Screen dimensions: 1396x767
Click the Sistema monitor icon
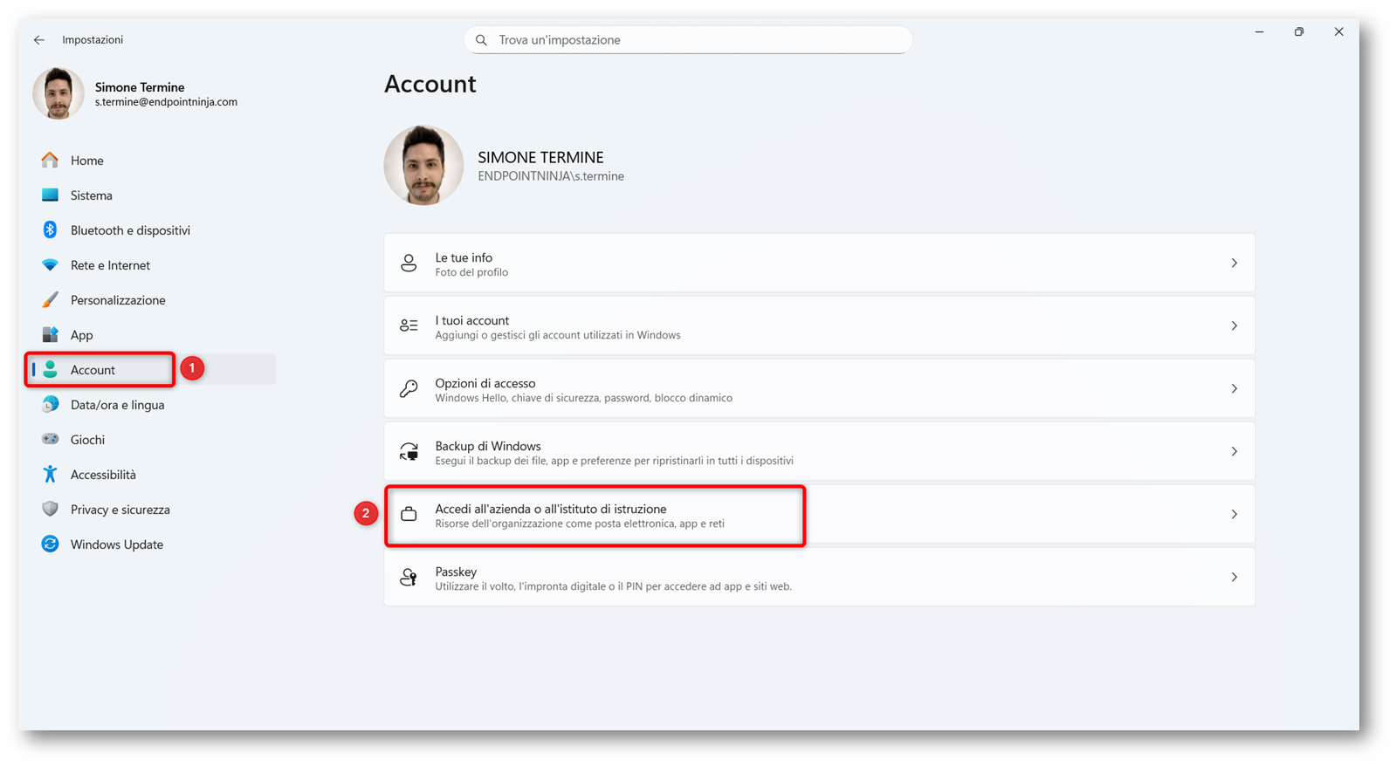[x=50, y=195]
